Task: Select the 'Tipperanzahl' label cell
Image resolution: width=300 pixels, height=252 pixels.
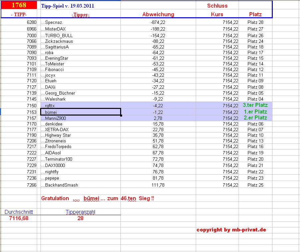Action: 81,212
